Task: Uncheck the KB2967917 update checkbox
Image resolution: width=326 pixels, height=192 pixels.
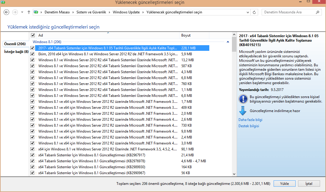Action: pyautogui.click(x=32, y=155)
